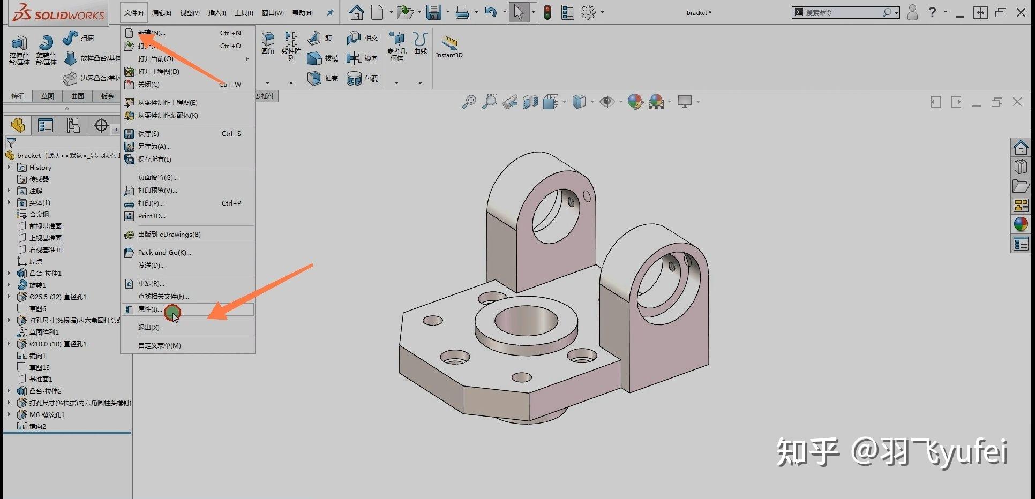Select the Shell (抽壳) tool

click(x=314, y=78)
